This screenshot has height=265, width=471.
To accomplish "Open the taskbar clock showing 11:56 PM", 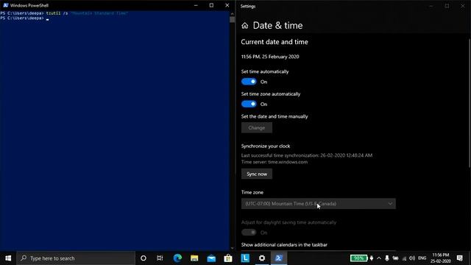I will coord(441,258).
